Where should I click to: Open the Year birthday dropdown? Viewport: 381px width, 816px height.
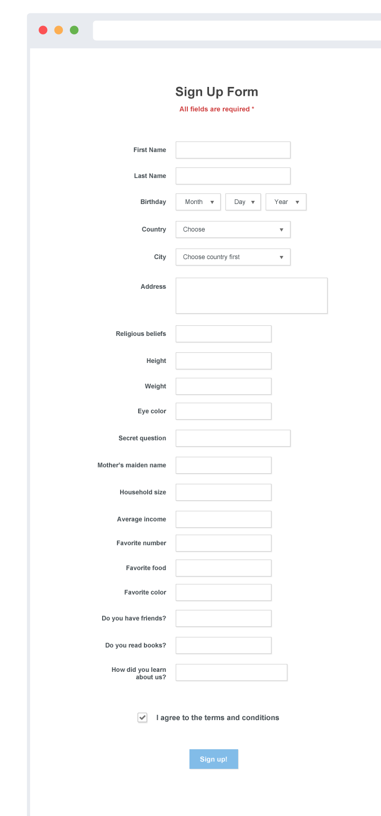(x=286, y=202)
